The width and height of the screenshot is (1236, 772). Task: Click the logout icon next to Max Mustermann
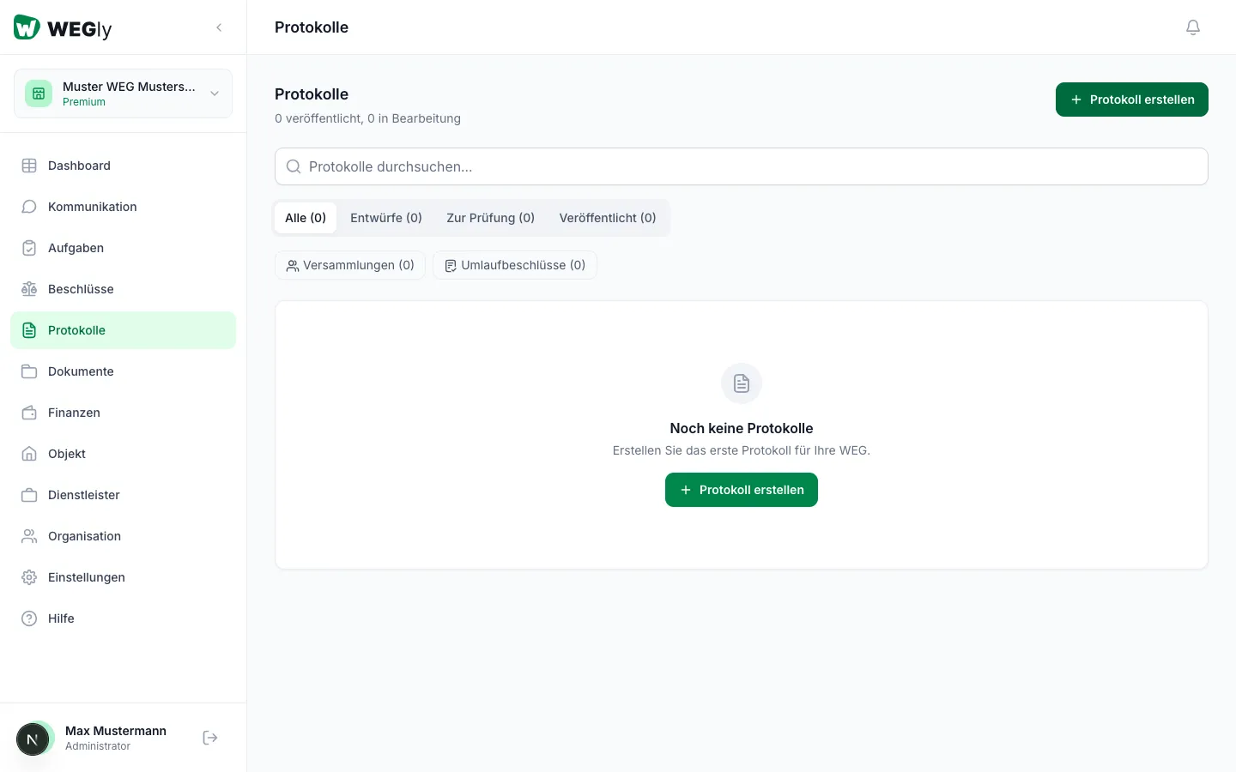tap(210, 738)
